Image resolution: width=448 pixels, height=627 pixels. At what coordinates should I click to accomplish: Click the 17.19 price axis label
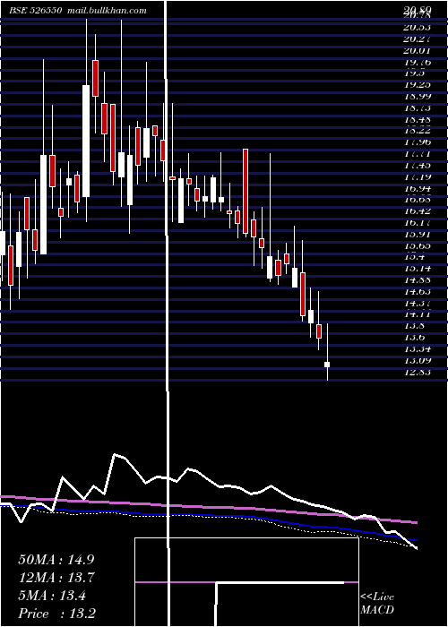pyautogui.click(x=418, y=176)
